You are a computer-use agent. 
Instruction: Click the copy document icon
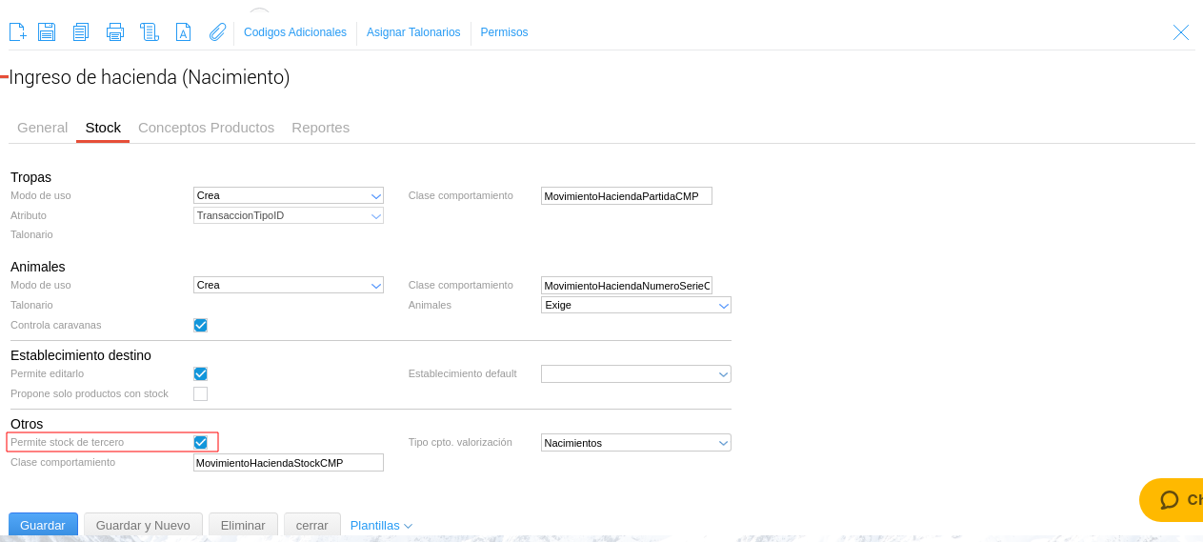(x=81, y=32)
